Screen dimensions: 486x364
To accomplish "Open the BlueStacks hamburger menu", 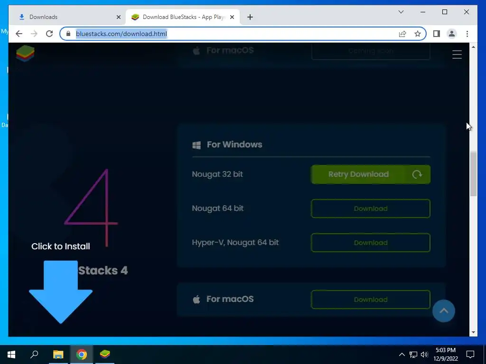I will 457,55.
